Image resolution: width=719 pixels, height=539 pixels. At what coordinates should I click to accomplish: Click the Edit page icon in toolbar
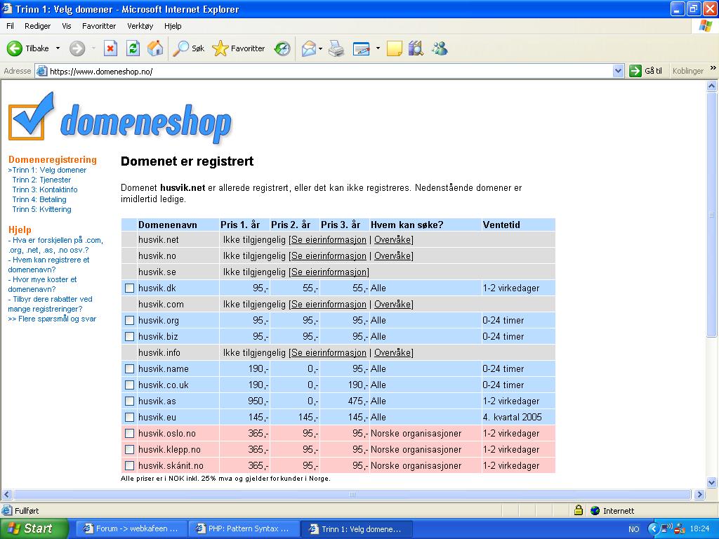pos(362,48)
